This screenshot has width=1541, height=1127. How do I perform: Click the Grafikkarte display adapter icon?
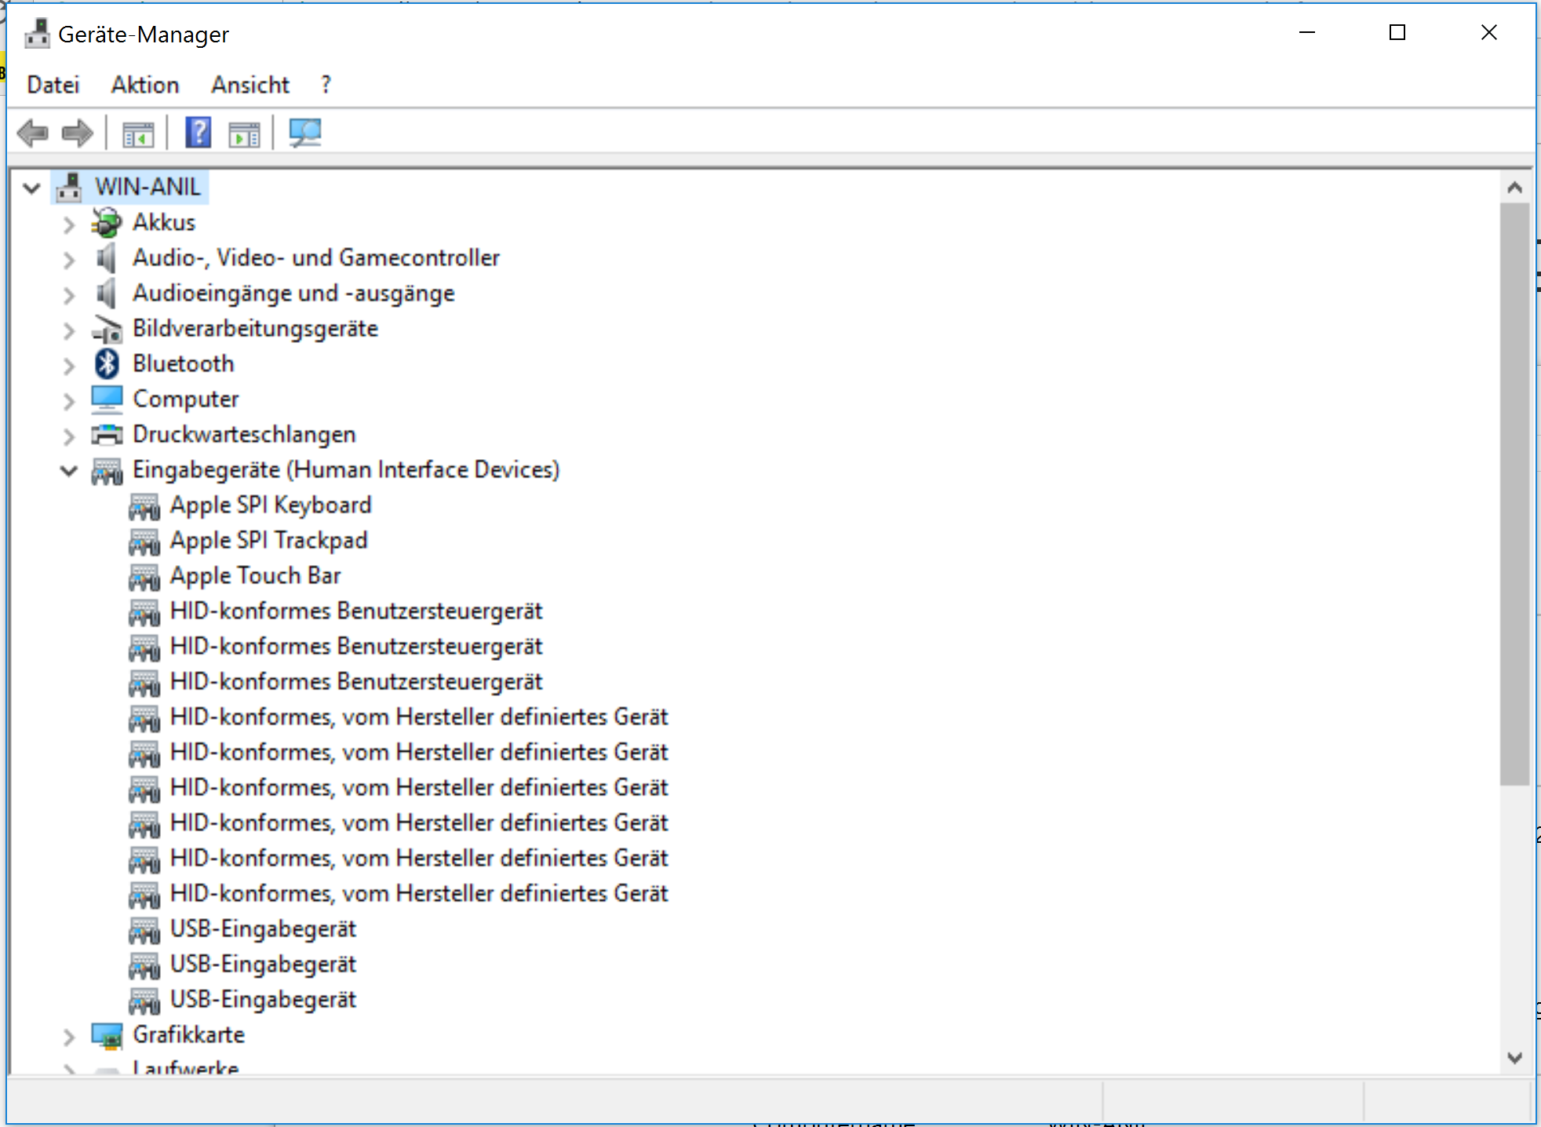point(107,1035)
